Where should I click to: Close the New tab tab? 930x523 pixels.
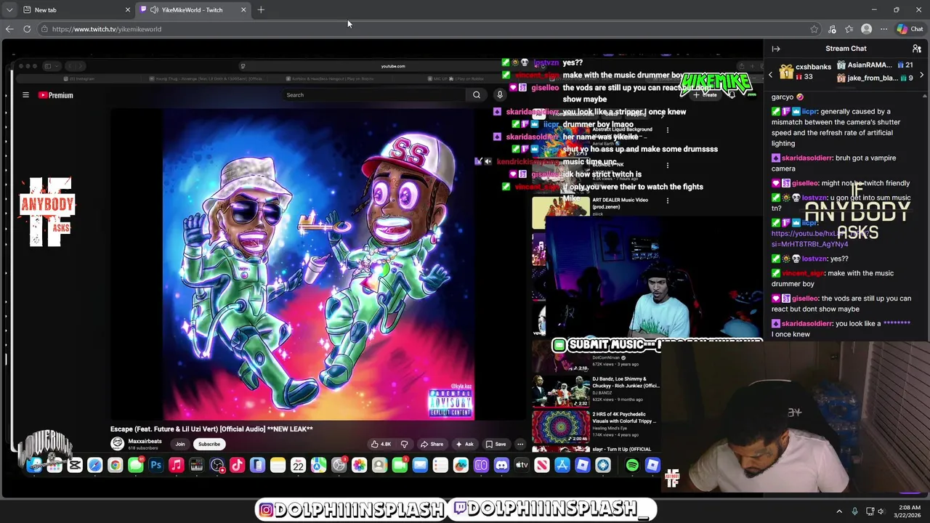click(x=128, y=10)
